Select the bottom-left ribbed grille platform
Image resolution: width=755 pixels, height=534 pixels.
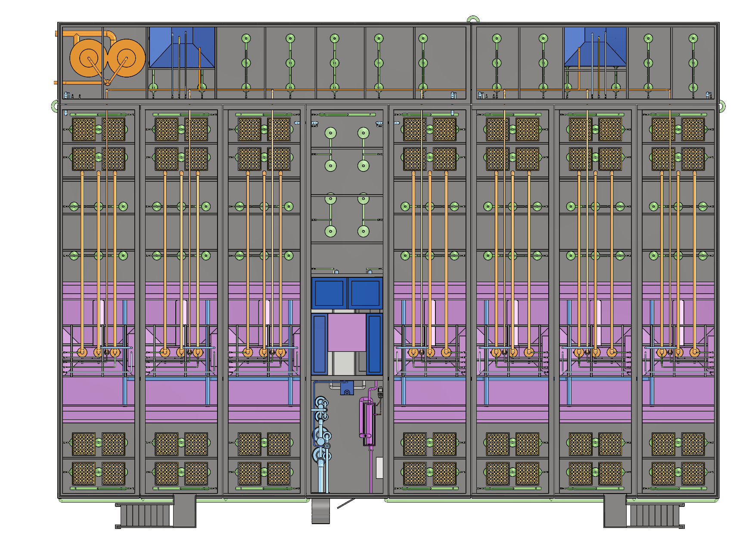click(144, 515)
